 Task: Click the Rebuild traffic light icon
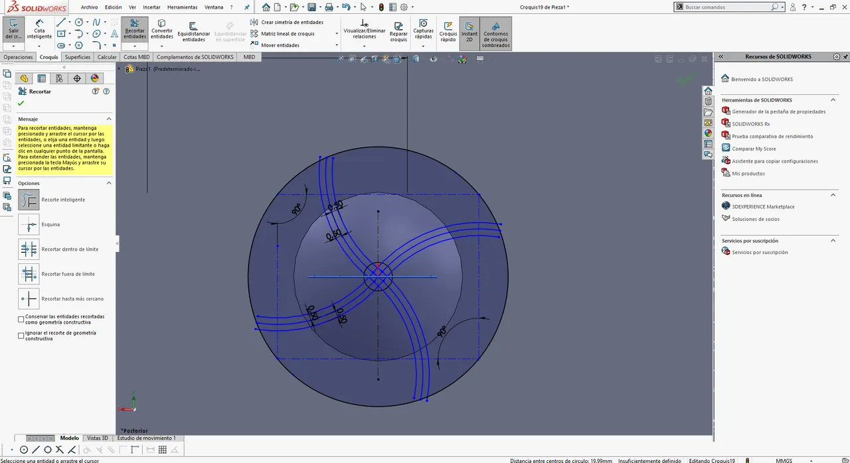pos(381,7)
